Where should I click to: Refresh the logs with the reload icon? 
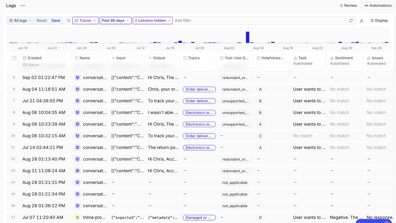(351, 20)
